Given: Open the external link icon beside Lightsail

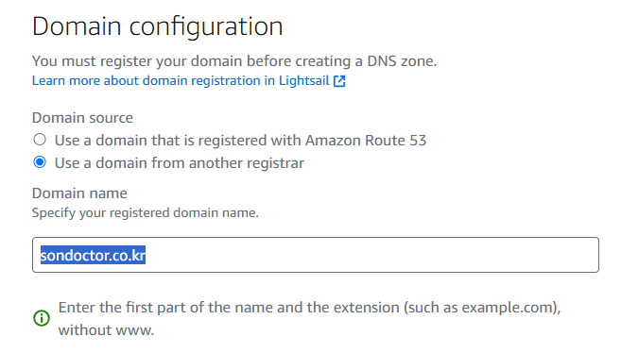Looking at the screenshot, I should 339,81.
